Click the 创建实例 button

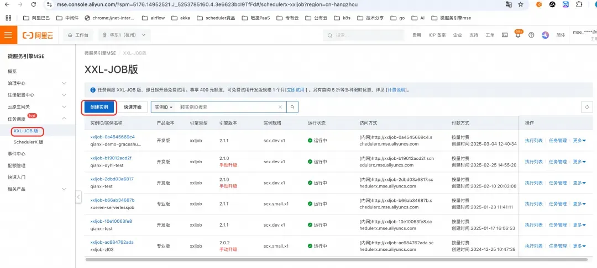pos(99,107)
